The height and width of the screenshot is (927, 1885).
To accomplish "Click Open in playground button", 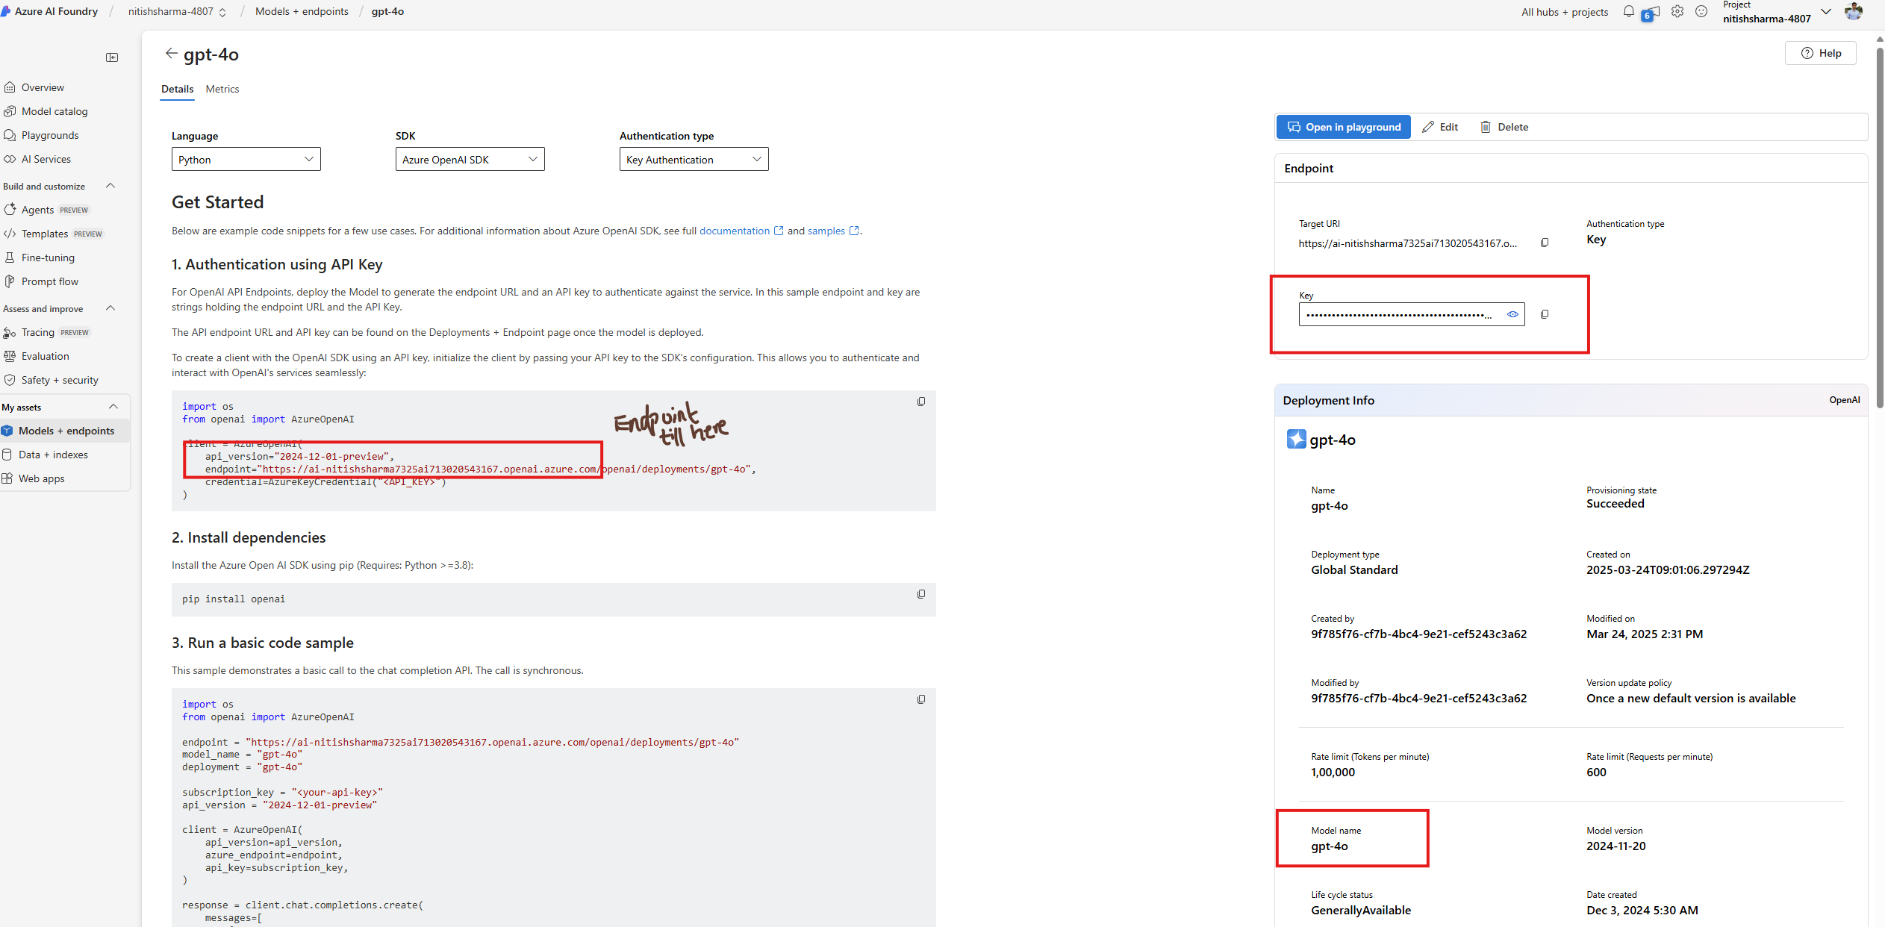I will (1344, 127).
